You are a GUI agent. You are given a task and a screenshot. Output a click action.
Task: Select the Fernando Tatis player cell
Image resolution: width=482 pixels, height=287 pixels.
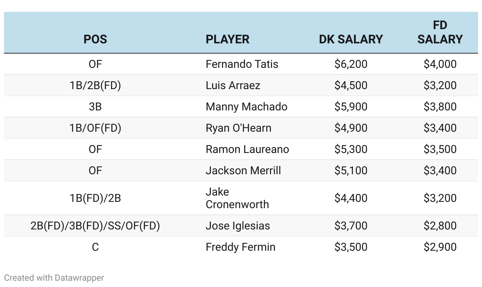click(242, 64)
